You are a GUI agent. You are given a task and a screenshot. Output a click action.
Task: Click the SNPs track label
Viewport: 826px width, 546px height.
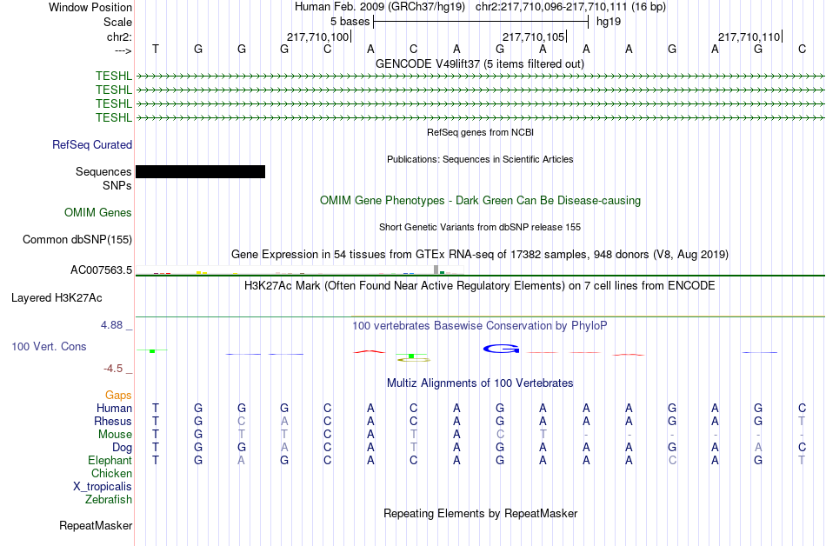[x=117, y=185]
